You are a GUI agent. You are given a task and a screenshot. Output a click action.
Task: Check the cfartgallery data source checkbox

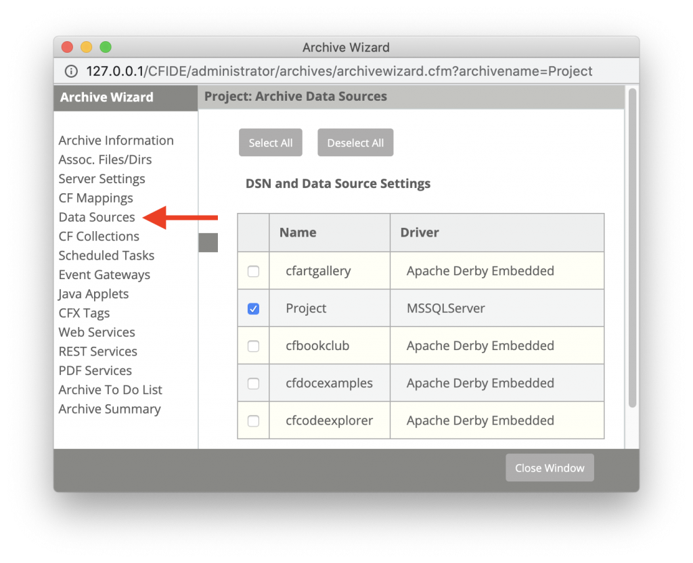(253, 271)
